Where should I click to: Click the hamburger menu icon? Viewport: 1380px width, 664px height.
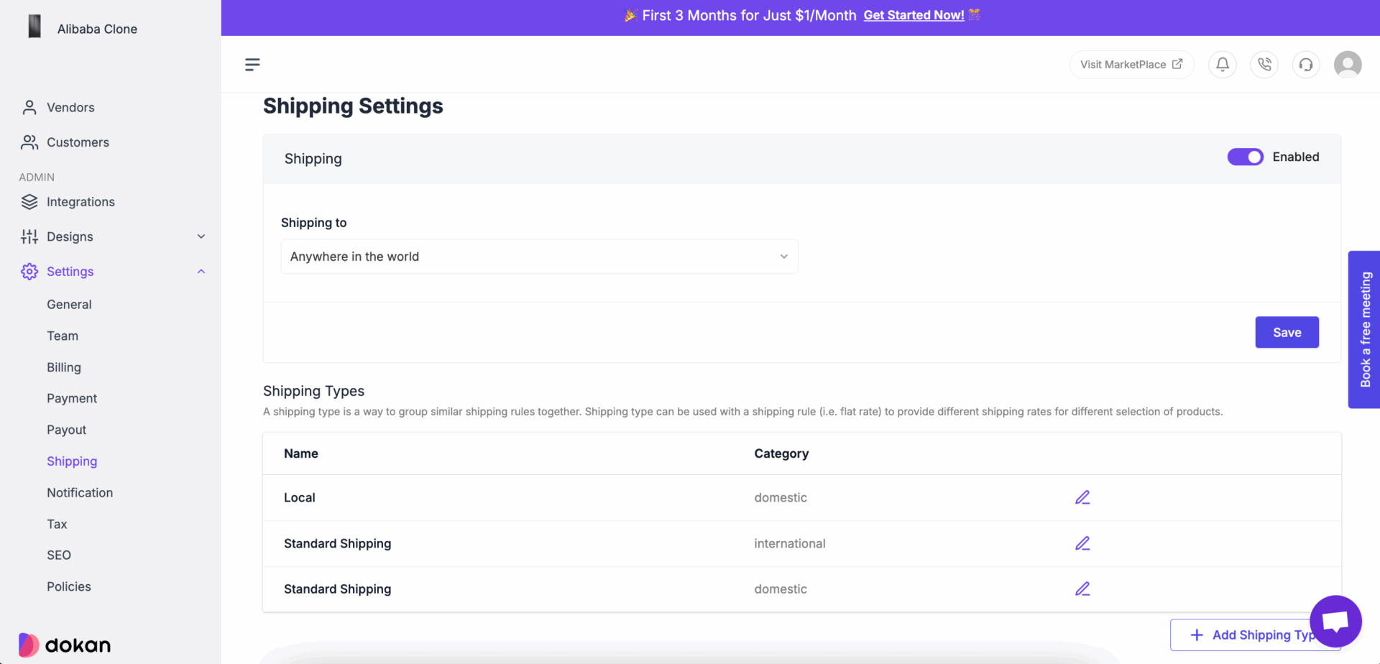(252, 65)
